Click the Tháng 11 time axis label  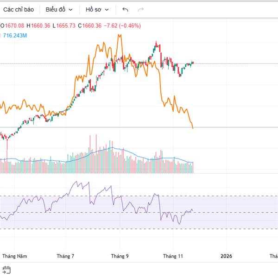(x=173, y=256)
